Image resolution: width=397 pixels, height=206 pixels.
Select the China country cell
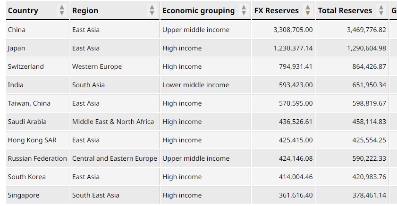(17, 30)
